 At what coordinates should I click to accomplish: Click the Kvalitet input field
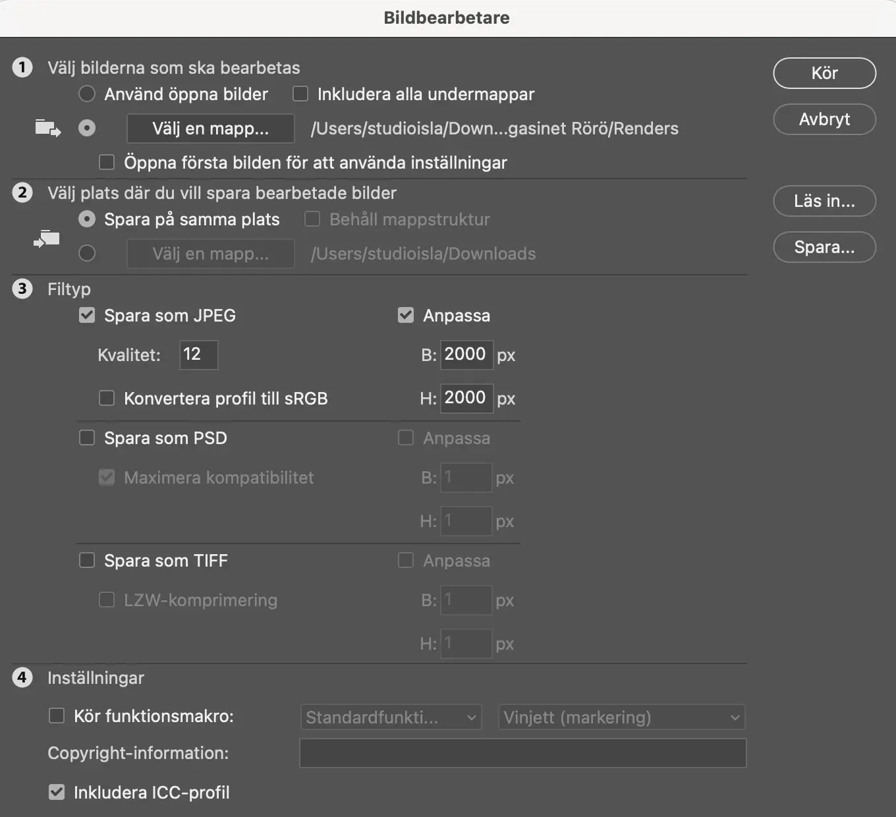198,355
